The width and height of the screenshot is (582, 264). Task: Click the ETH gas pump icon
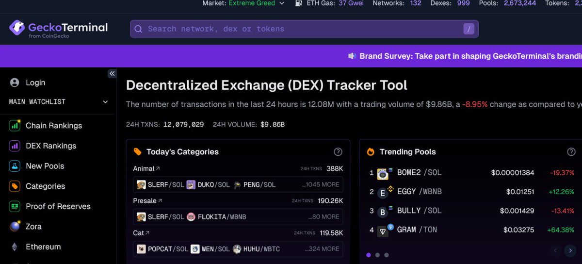click(299, 3)
